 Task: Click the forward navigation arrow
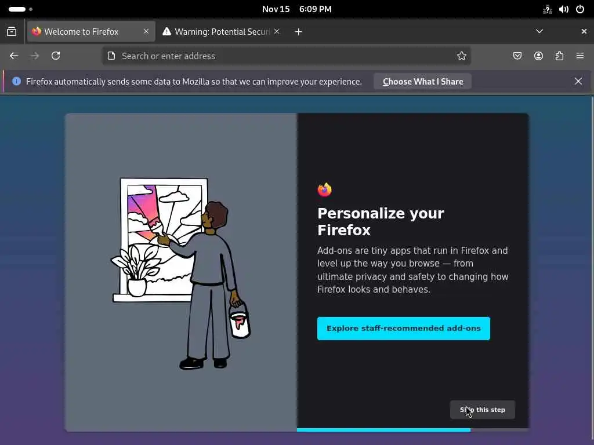point(35,56)
